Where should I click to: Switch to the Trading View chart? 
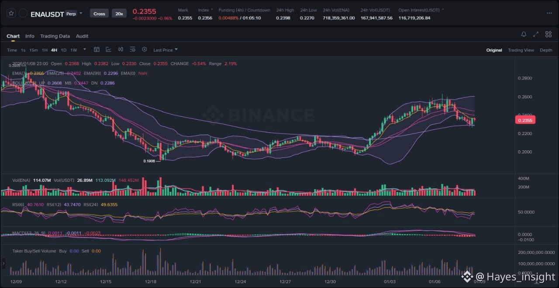pyautogui.click(x=521, y=50)
